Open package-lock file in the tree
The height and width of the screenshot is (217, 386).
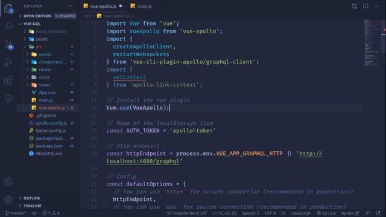point(51,138)
